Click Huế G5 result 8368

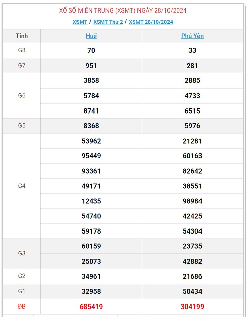pyautogui.click(x=91, y=126)
